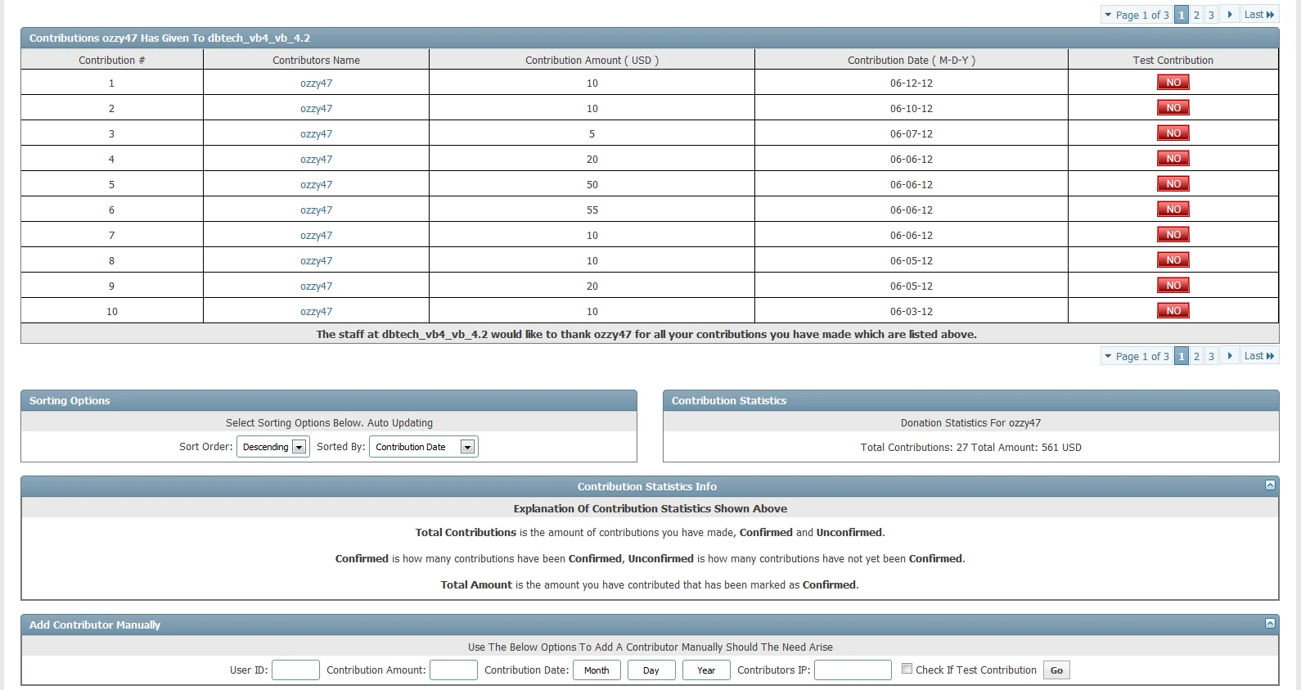
Task: Click the 'Contributors Name' column header
Action: [x=316, y=61]
